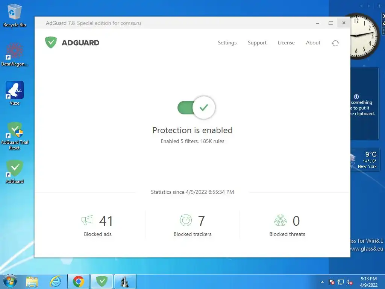Click the 7 blocked trackers count
Image resolution: width=385 pixels, height=289 pixels.
[202, 221]
